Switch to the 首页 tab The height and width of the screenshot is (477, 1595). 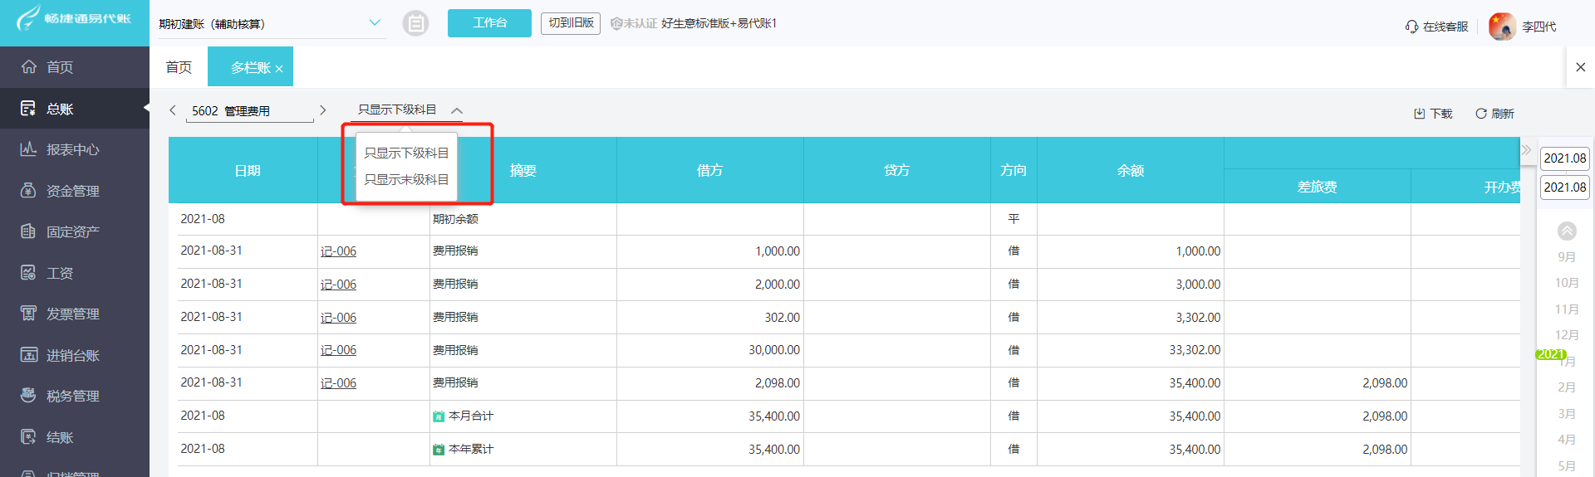(x=179, y=67)
